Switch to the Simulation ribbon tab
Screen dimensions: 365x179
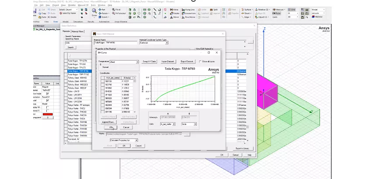(78, 22)
